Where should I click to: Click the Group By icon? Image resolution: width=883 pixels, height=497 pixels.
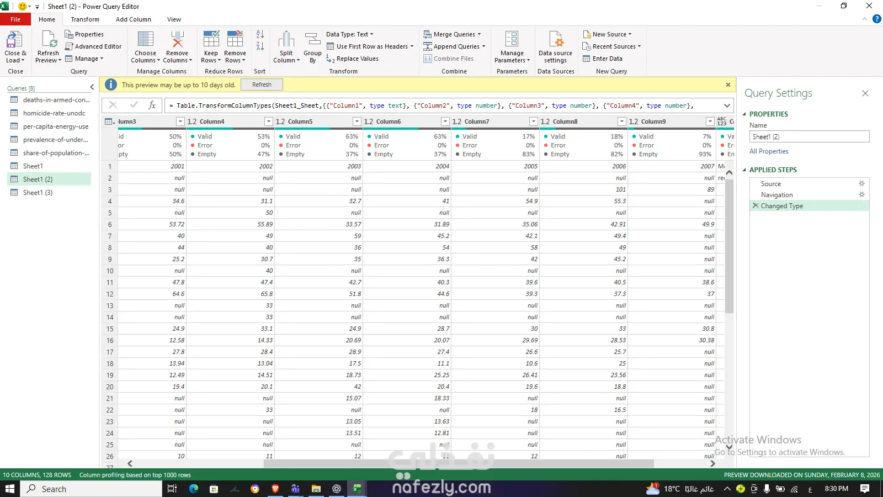point(312,41)
